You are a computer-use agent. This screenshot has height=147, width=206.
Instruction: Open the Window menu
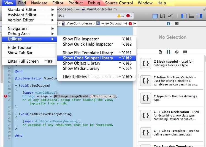[x=145, y=3]
